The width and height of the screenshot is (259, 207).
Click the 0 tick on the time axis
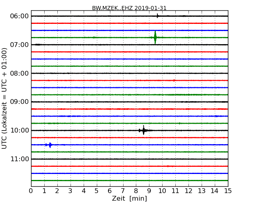[x=31, y=191]
